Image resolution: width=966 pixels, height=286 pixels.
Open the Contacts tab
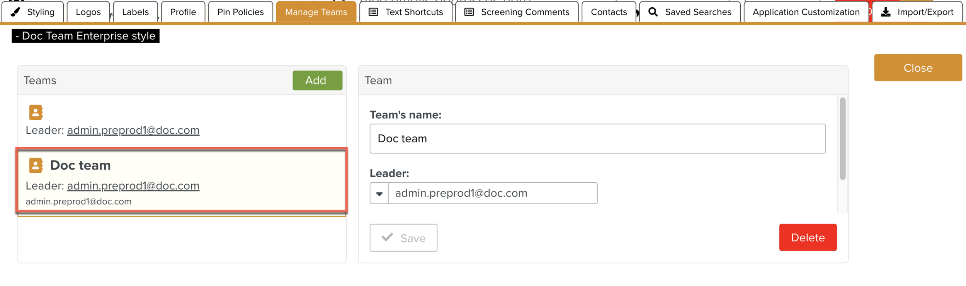[609, 12]
